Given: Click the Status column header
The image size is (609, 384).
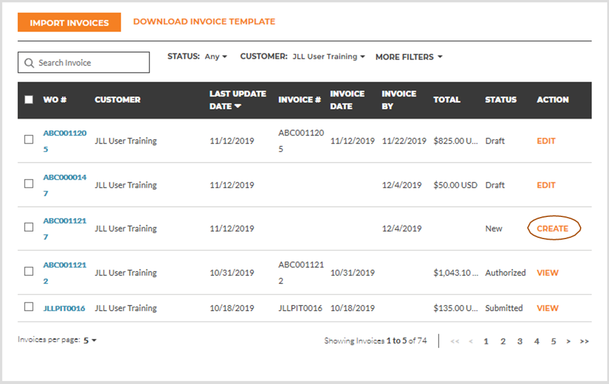Looking at the screenshot, I should pos(501,100).
